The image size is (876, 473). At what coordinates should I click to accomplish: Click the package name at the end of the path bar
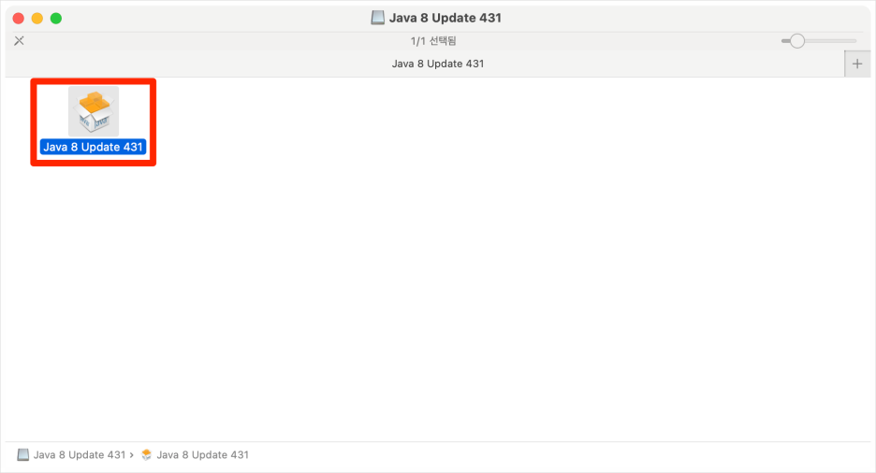point(203,454)
